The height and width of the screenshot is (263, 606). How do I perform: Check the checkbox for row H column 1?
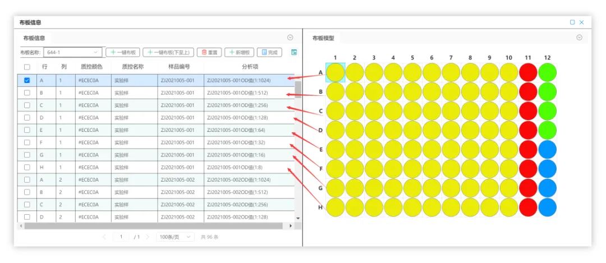(27, 167)
